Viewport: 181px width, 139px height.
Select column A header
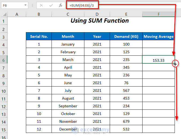pos(17,14)
